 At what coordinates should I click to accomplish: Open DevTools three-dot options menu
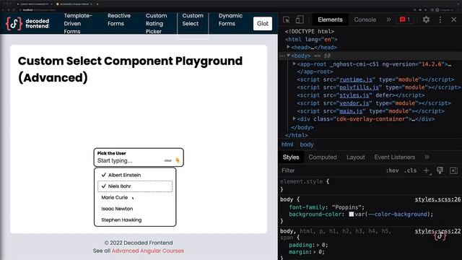pyautogui.click(x=440, y=19)
